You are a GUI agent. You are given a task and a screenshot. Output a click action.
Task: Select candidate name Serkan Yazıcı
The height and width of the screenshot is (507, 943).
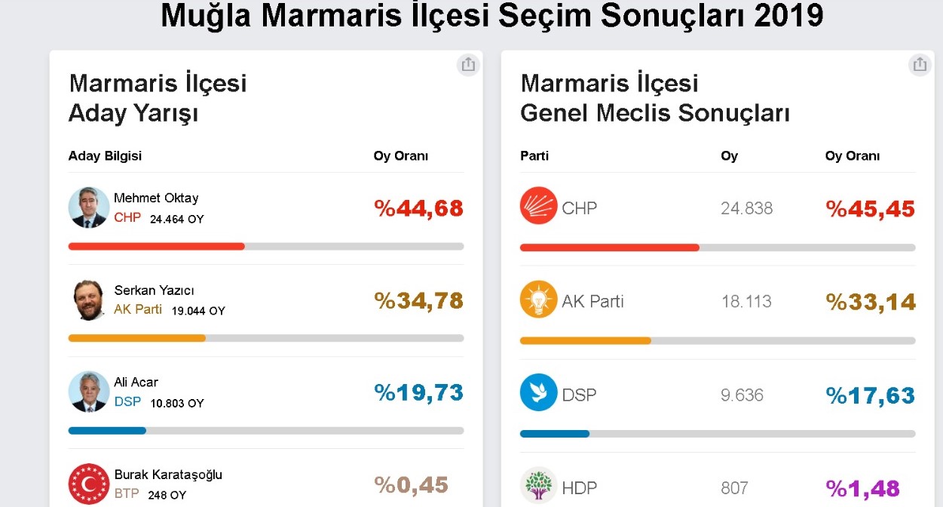155,290
